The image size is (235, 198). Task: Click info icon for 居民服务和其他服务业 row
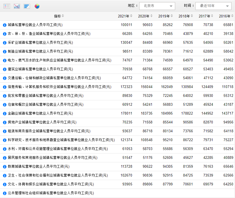(x=5, y=158)
